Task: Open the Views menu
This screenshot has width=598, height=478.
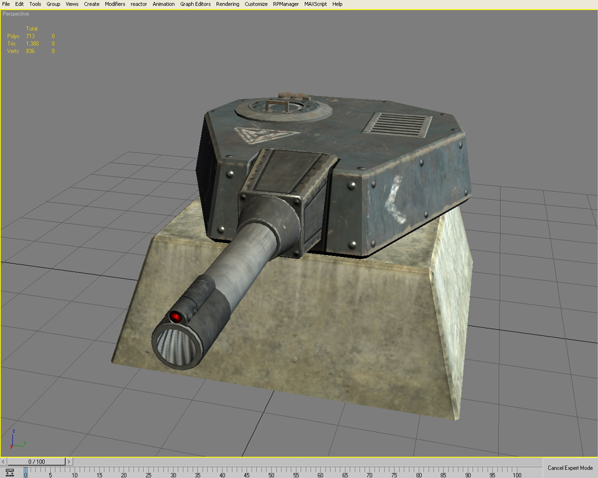Action: point(72,4)
